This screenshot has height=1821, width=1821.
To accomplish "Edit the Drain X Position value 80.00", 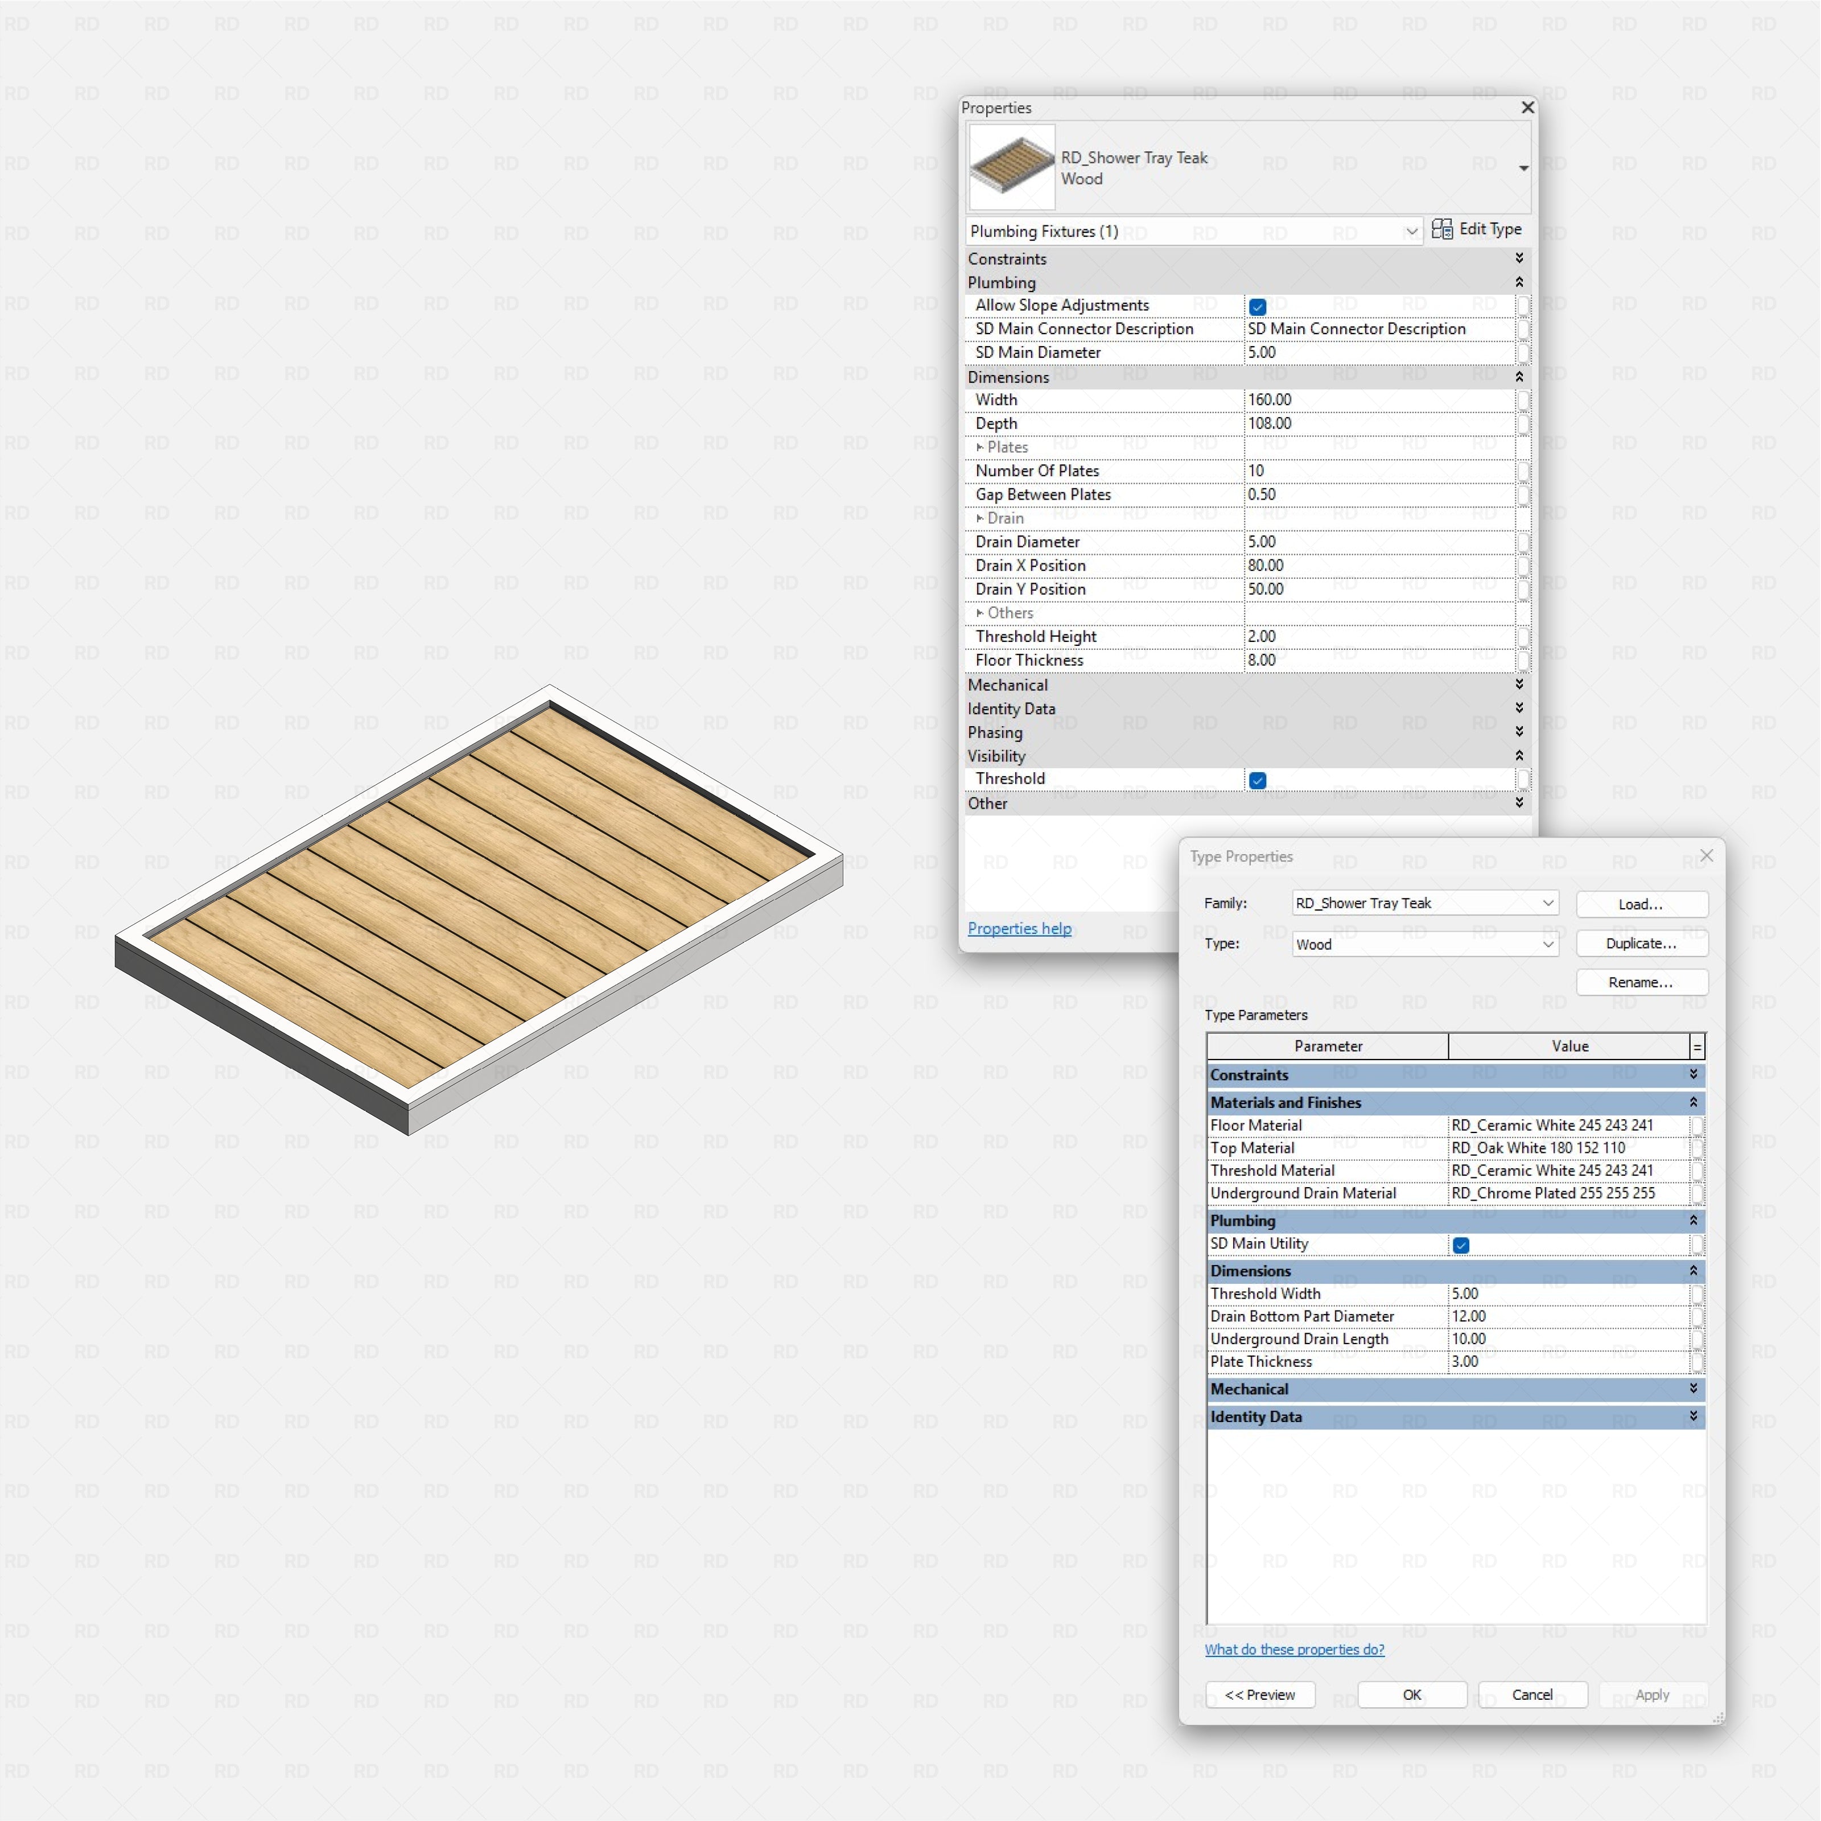I will 1380,566.
